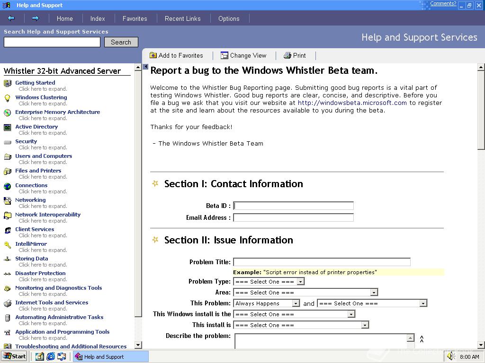Screen dimensions: 485x363
Task: Click the Users and Computers icon
Action: pyautogui.click(x=8, y=156)
